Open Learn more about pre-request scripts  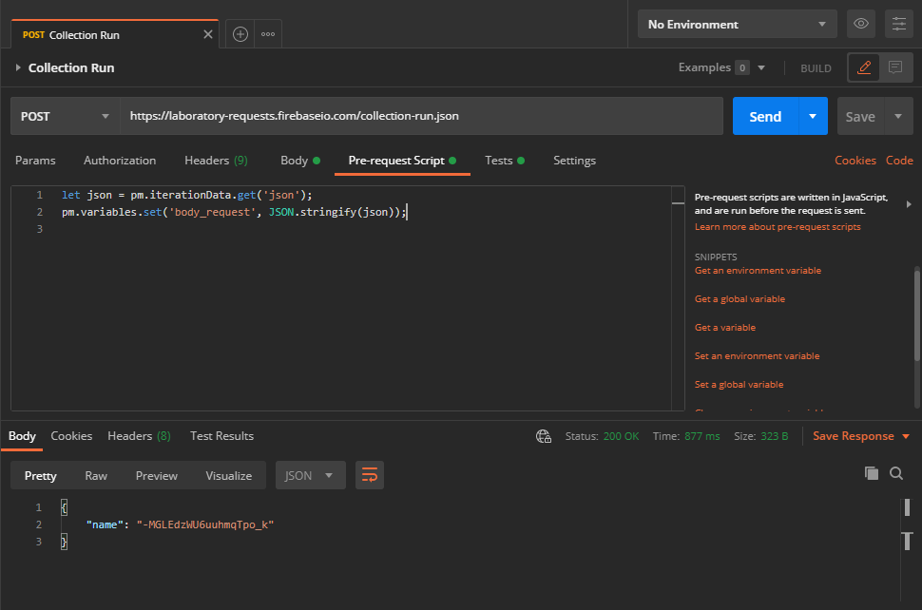click(x=778, y=227)
